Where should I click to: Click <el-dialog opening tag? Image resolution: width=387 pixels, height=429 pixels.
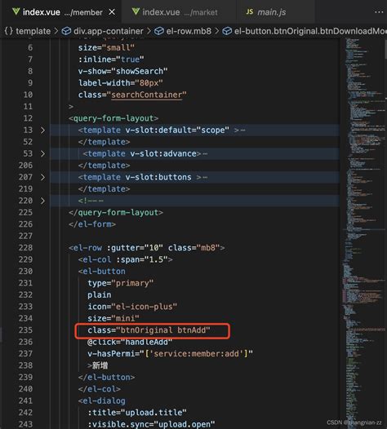102,400
